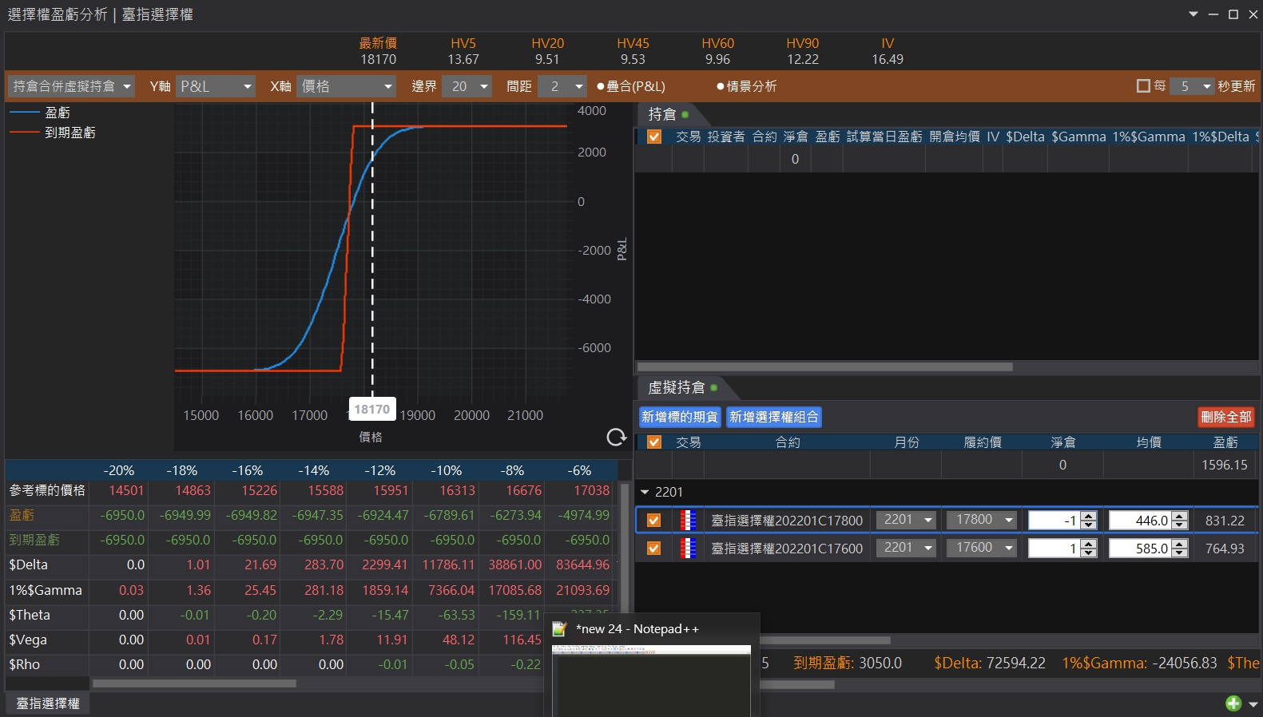The image size is (1263, 717).
Task: Click the green status dot beside 虛擬持倉
Action: pos(713,388)
